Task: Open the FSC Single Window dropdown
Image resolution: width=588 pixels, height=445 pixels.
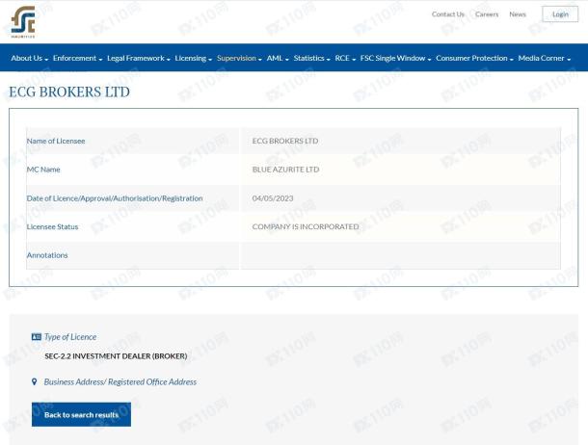Action: coord(395,58)
